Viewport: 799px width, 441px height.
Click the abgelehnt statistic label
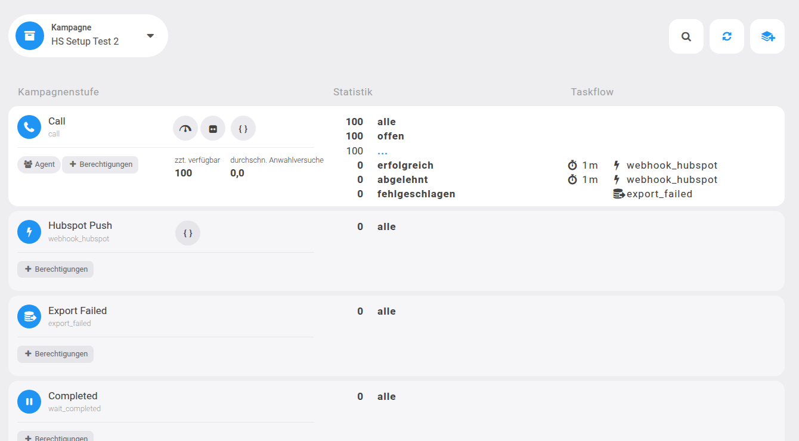click(402, 179)
